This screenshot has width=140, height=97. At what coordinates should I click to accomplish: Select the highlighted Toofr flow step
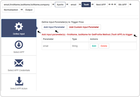click(x=86, y=5)
